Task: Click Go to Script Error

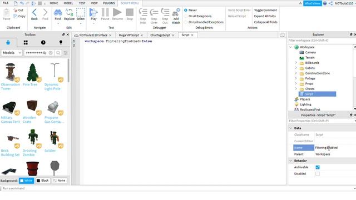Action: pyautogui.click(x=239, y=10)
